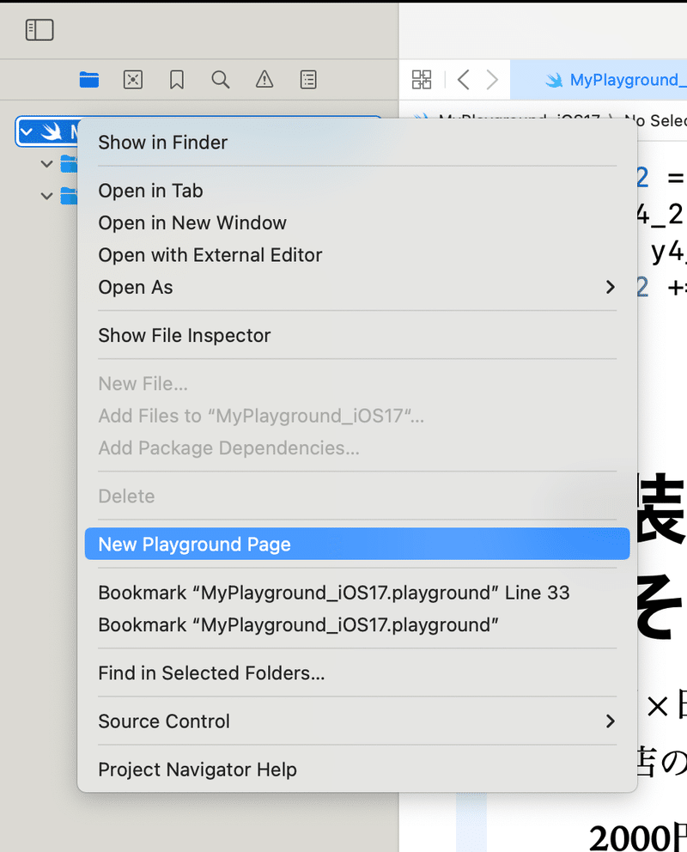Choose Bookmark playground Line 33
The height and width of the screenshot is (852, 687).
[357, 593]
